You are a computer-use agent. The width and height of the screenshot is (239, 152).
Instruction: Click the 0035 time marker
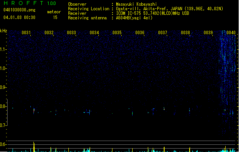tap(117, 32)
